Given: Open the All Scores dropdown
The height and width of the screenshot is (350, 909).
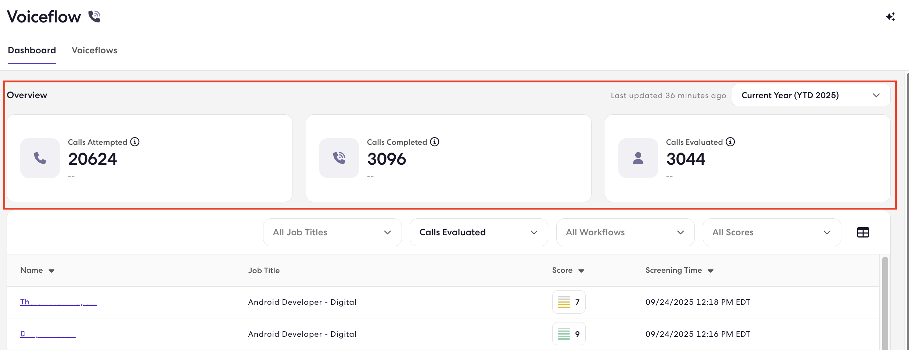Looking at the screenshot, I should click(x=772, y=232).
